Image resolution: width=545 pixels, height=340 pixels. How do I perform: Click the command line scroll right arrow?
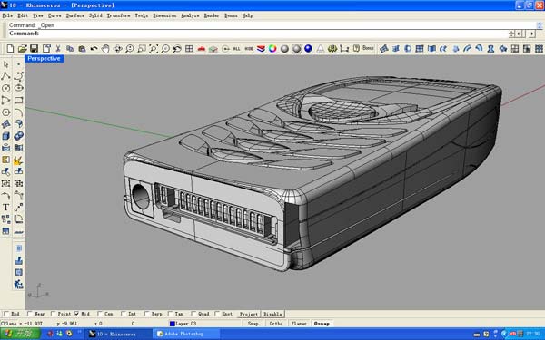531,34
